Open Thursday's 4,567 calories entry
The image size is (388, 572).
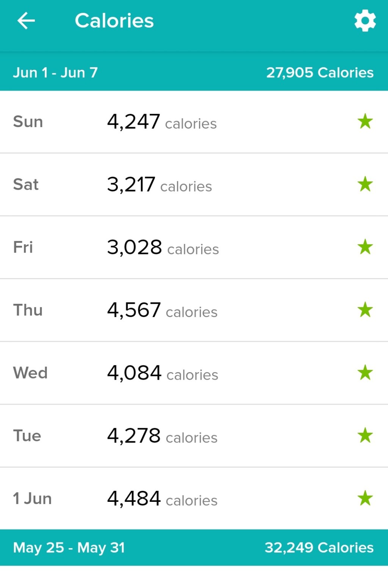(x=162, y=311)
